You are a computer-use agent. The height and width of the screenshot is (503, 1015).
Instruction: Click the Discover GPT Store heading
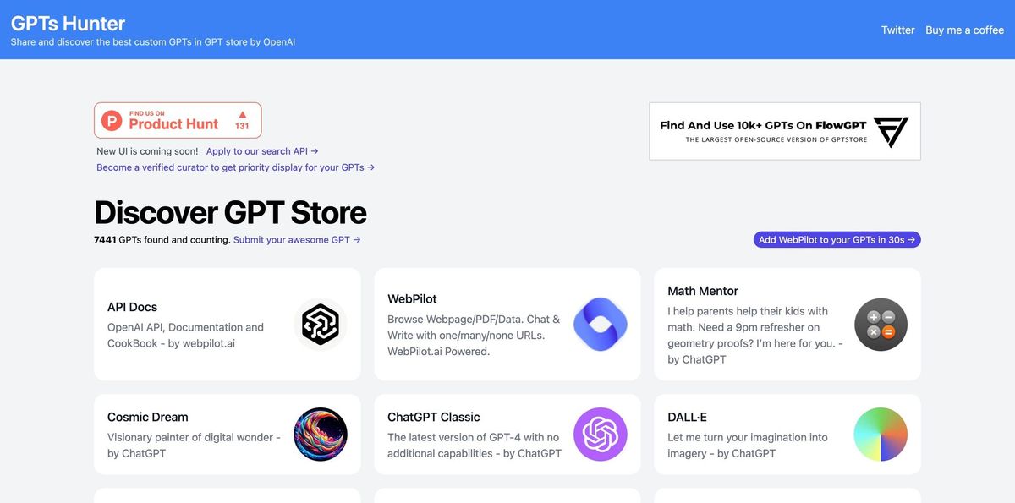230,212
